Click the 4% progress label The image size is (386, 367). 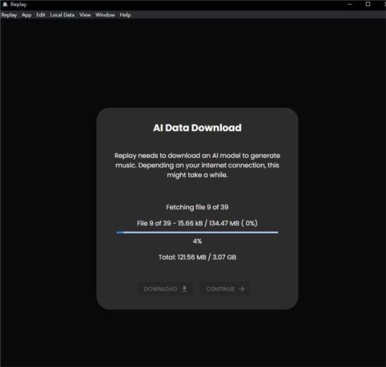click(x=198, y=241)
